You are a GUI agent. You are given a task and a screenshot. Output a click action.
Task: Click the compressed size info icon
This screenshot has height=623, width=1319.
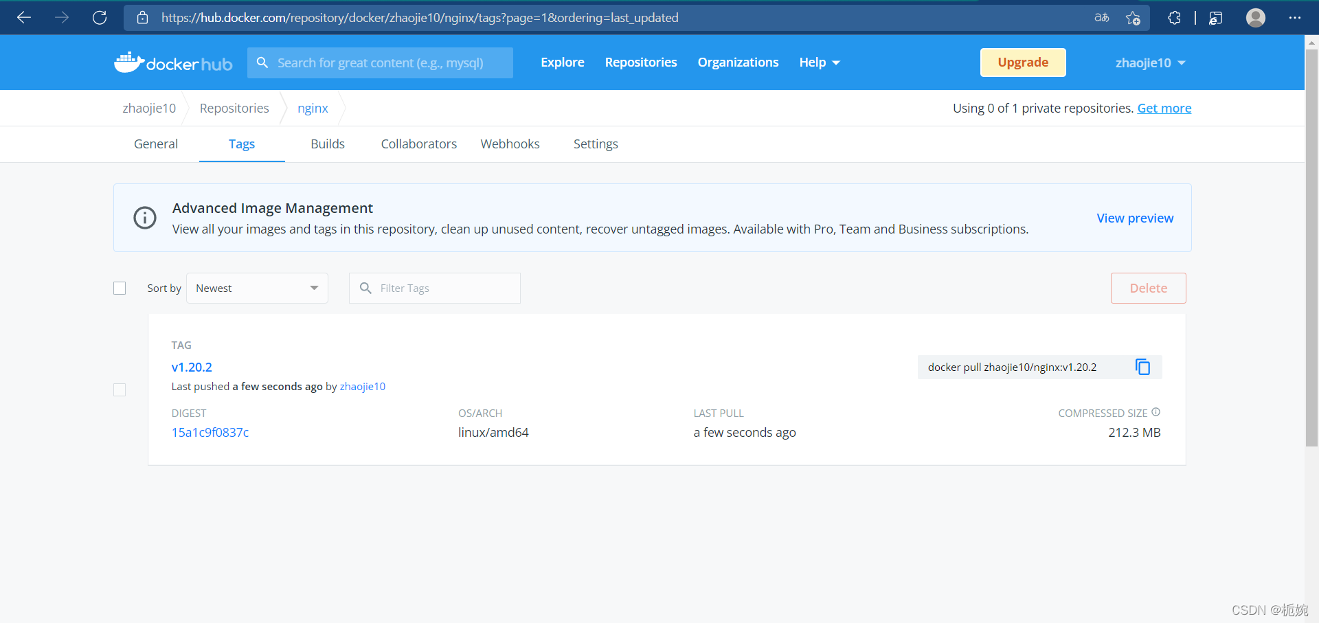pos(1156,412)
